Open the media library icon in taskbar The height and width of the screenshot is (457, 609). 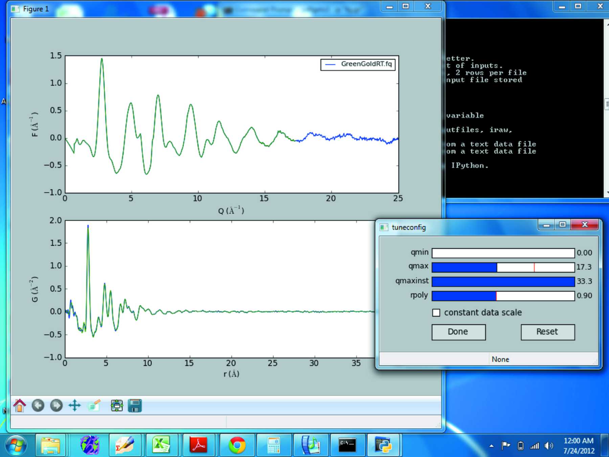311,445
